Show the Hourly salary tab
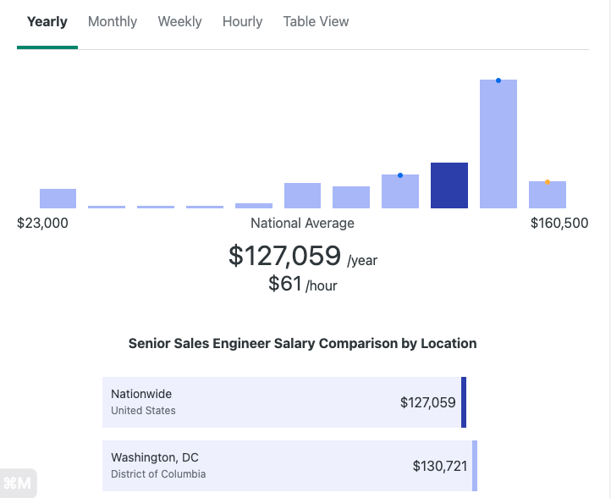 [242, 22]
